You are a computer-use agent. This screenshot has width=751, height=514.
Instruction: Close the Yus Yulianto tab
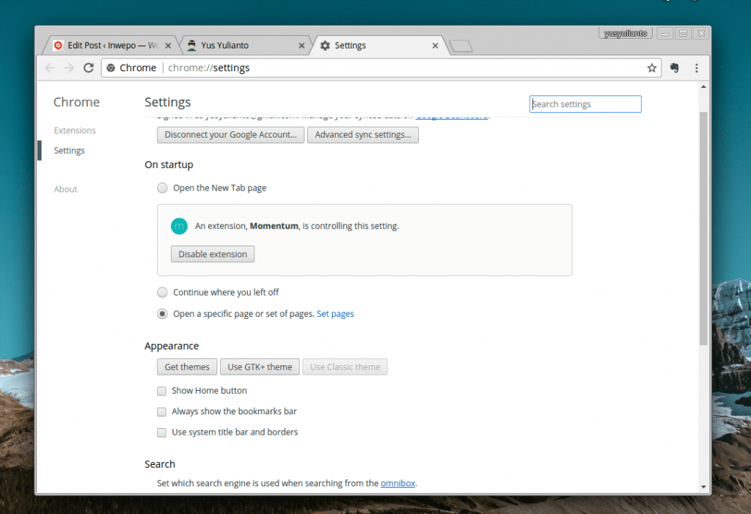pos(301,45)
